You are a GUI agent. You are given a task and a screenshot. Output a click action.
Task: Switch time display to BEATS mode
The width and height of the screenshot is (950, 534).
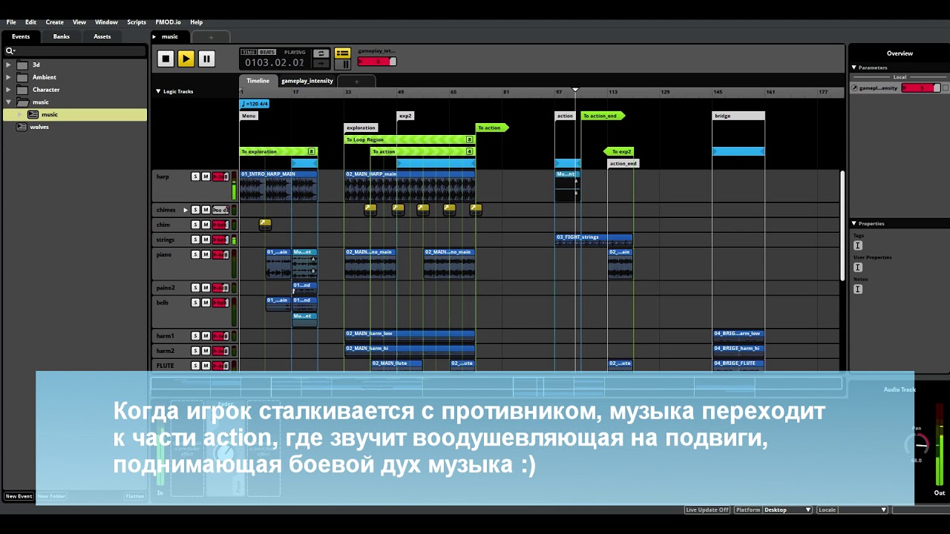click(267, 52)
